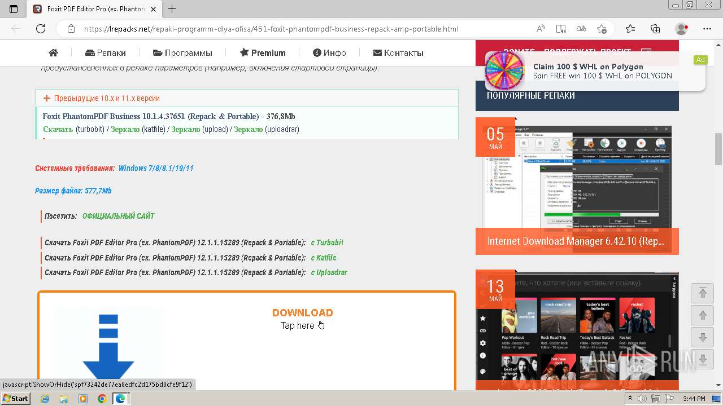This screenshot has width=723, height=406.
Task: View site information lock icon
Action: (x=71, y=29)
